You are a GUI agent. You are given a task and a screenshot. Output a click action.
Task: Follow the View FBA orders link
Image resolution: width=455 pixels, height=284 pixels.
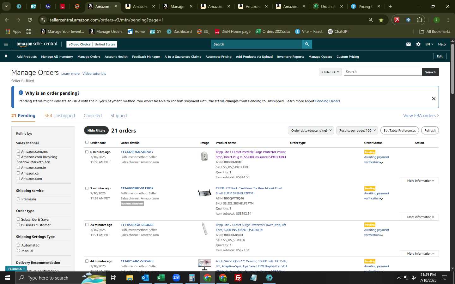(421, 115)
